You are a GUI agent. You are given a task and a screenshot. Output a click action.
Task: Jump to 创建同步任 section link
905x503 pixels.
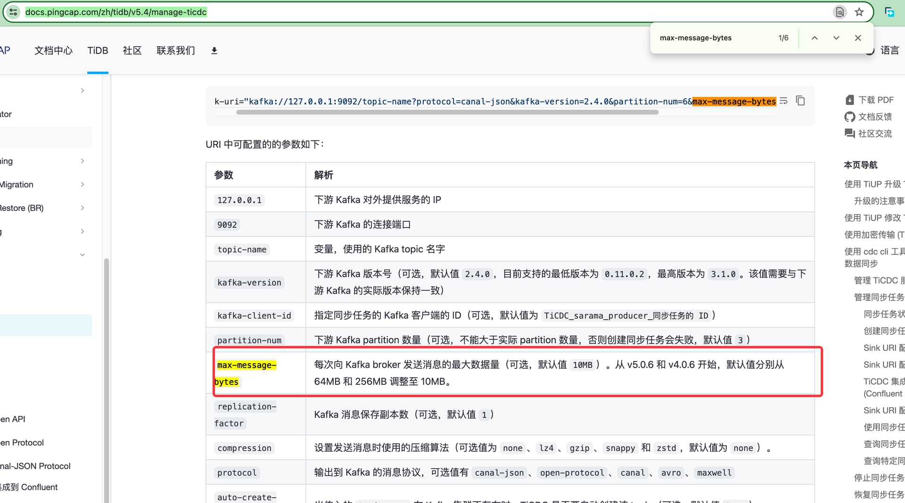point(884,331)
